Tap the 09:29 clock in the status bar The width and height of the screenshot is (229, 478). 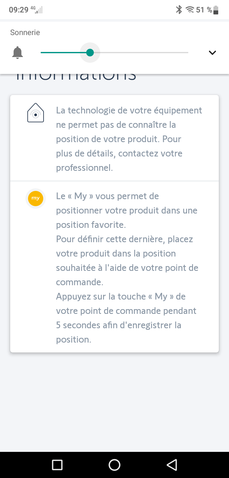coord(19,10)
